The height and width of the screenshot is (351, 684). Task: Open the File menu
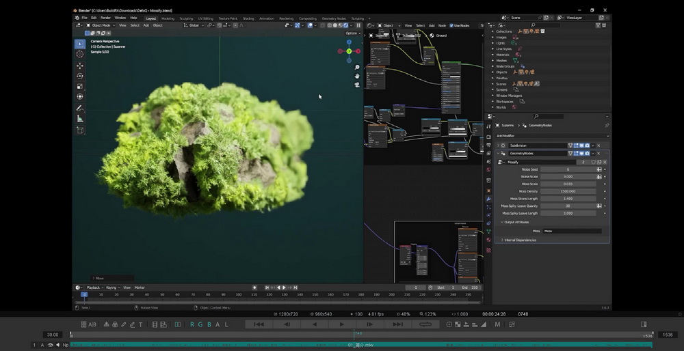click(85, 18)
